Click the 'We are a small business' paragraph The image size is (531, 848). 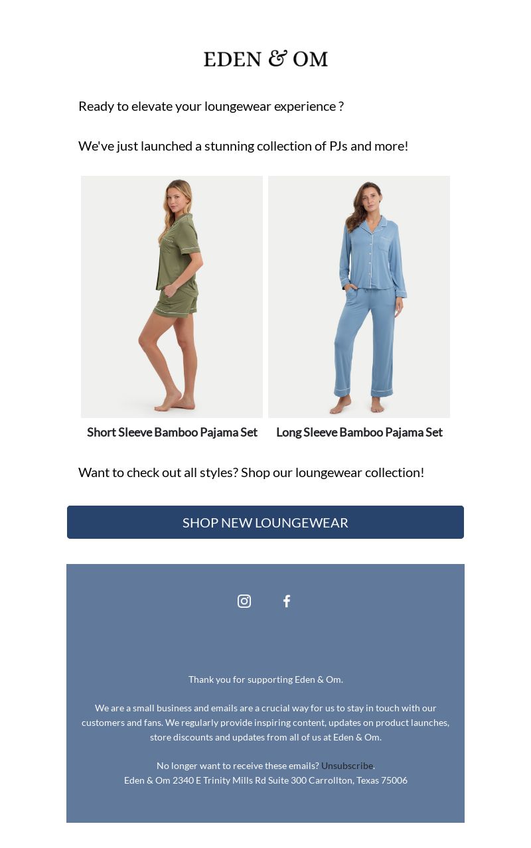[x=265, y=722]
